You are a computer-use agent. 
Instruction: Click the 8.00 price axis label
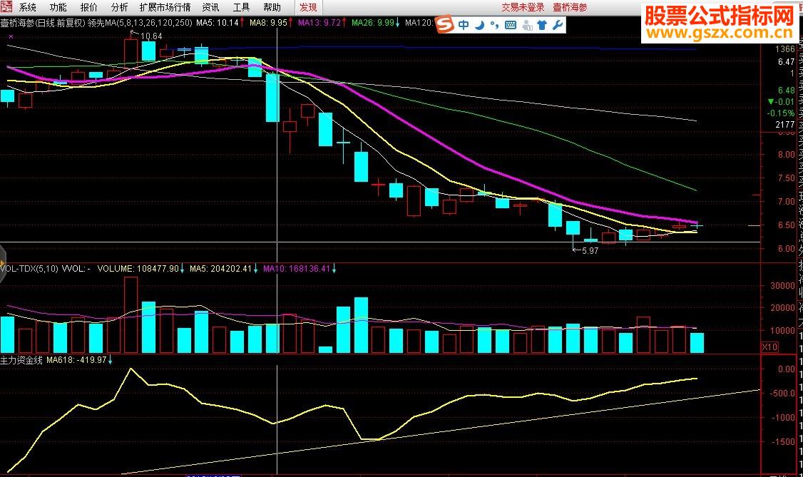tap(786, 154)
